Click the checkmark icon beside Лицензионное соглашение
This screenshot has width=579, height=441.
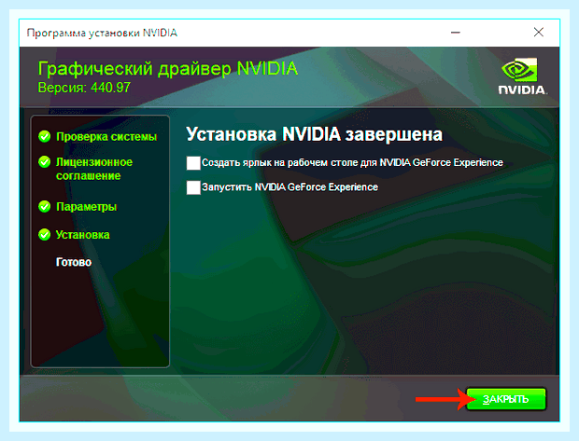(x=44, y=162)
